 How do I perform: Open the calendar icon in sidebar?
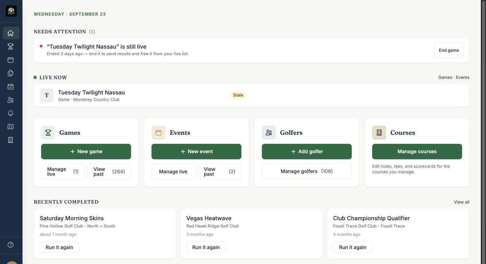click(11, 60)
